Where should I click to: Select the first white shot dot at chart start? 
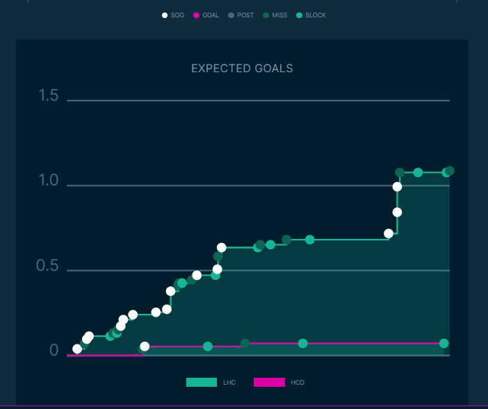(x=77, y=349)
